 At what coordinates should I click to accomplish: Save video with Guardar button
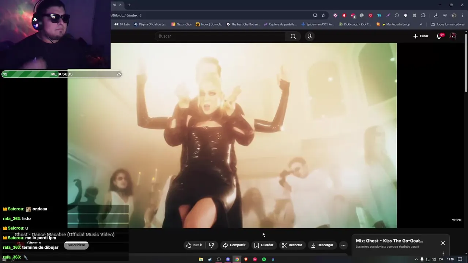click(264, 245)
